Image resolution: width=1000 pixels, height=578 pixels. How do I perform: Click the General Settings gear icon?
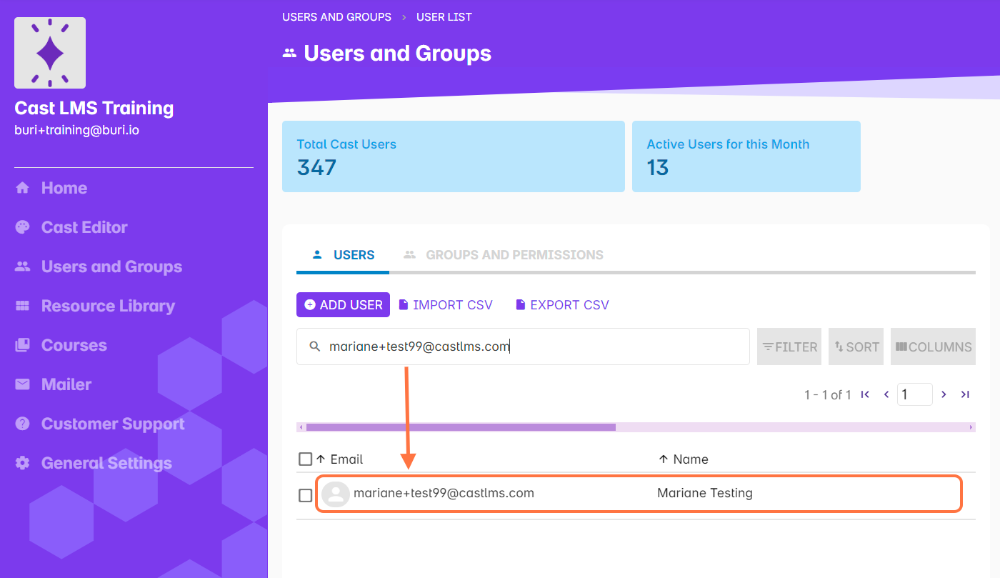click(x=23, y=463)
